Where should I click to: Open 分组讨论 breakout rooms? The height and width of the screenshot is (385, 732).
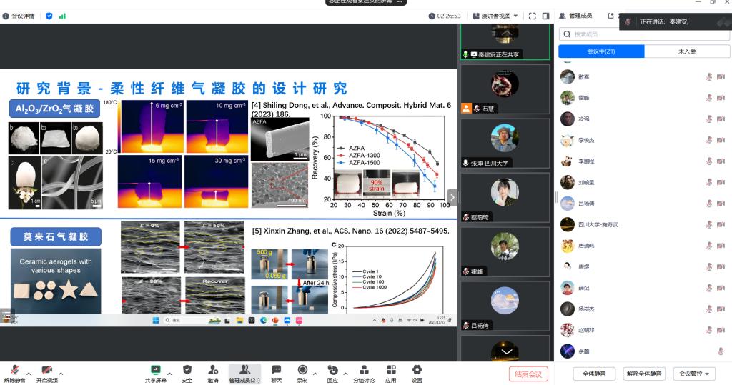point(364,371)
